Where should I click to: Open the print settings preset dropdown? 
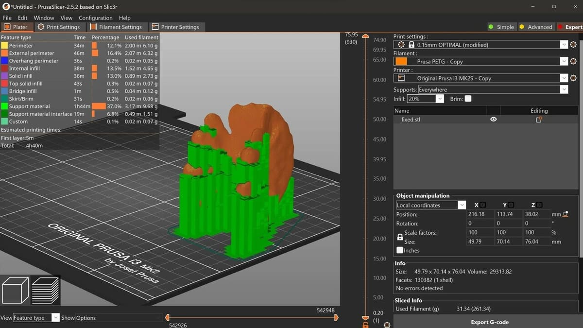click(564, 45)
